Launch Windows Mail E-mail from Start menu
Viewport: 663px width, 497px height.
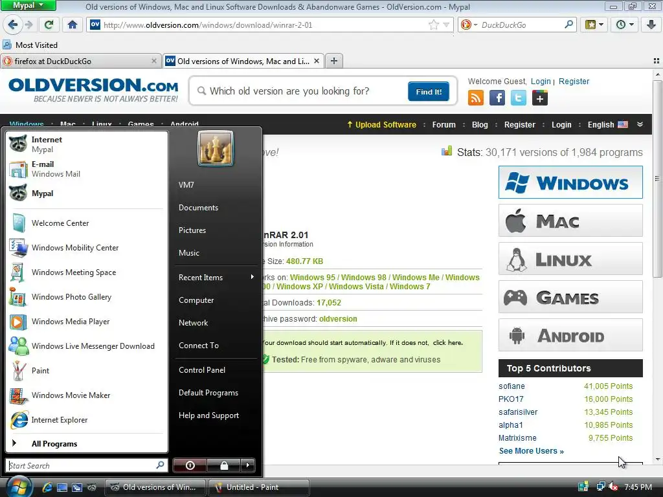pyautogui.click(x=86, y=169)
